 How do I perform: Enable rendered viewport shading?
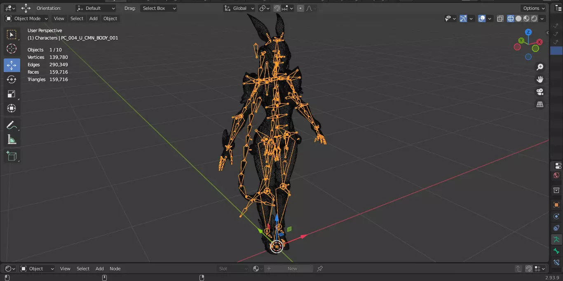pos(534,19)
